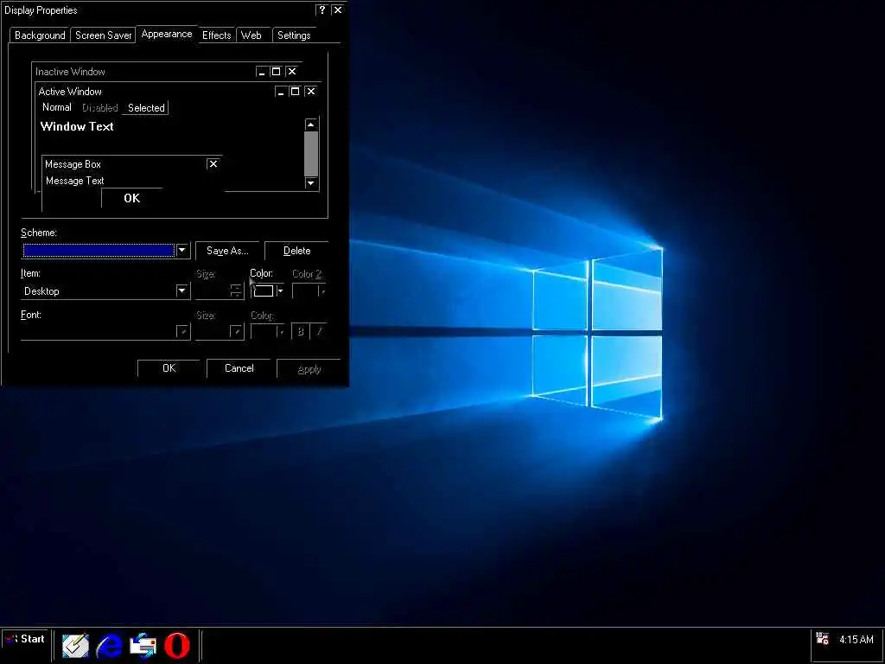
Task: Click the preview scrollbar up arrow
Action: [311, 124]
